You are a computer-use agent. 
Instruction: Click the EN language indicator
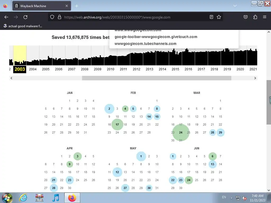pyautogui.click(x=224, y=197)
